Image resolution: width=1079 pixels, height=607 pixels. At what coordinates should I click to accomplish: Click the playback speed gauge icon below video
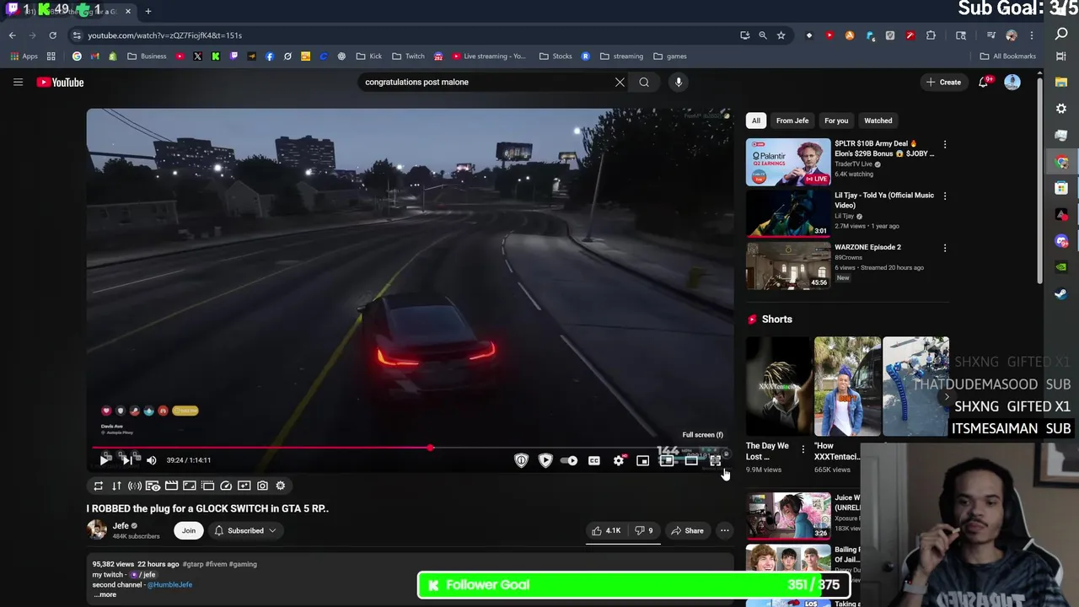tap(226, 486)
